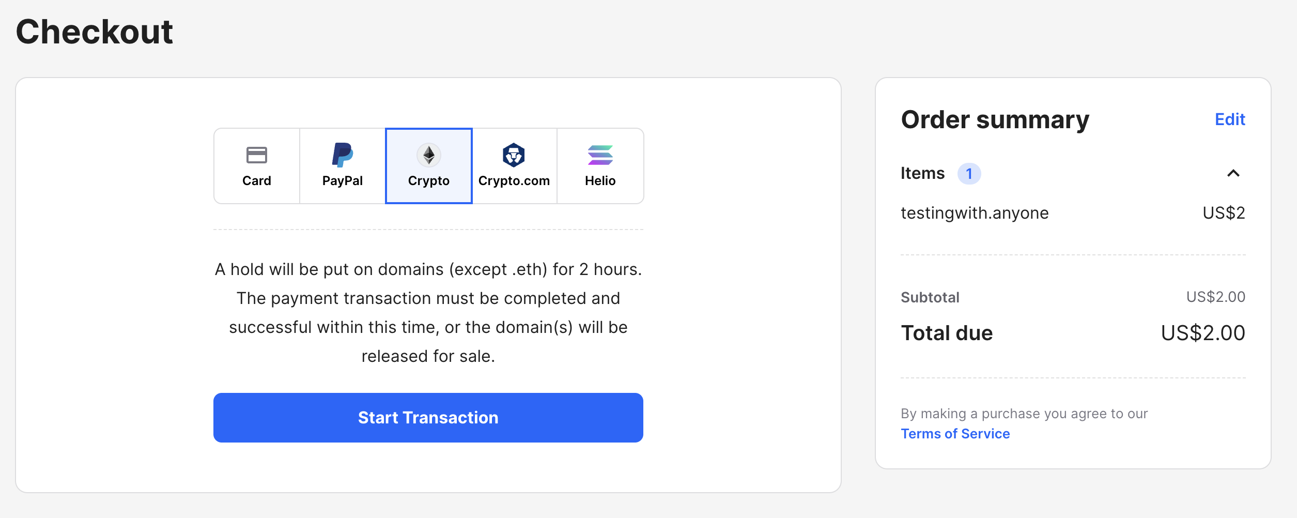The height and width of the screenshot is (518, 1297).
Task: Click the Helio striped logo icon
Action: [600, 155]
